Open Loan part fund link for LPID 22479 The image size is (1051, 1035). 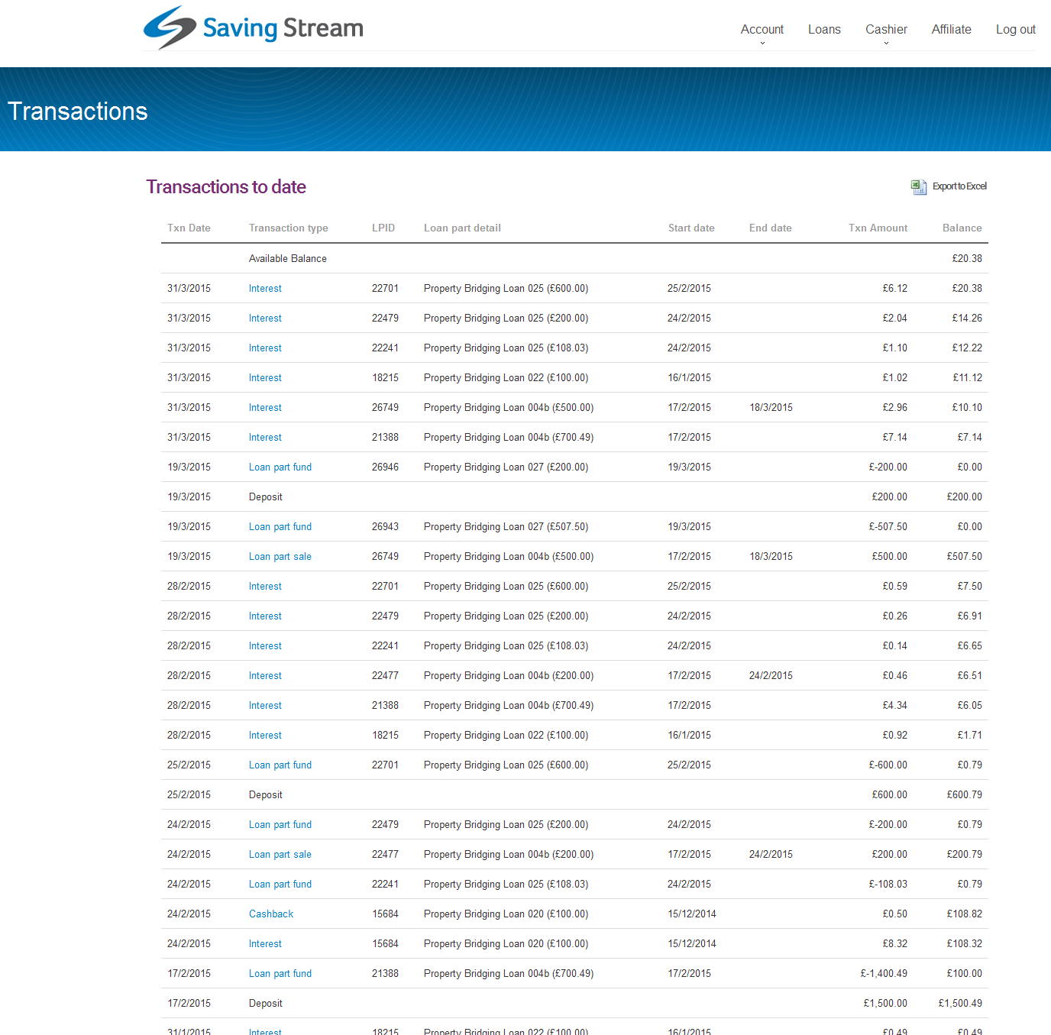pyautogui.click(x=280, y=824)
